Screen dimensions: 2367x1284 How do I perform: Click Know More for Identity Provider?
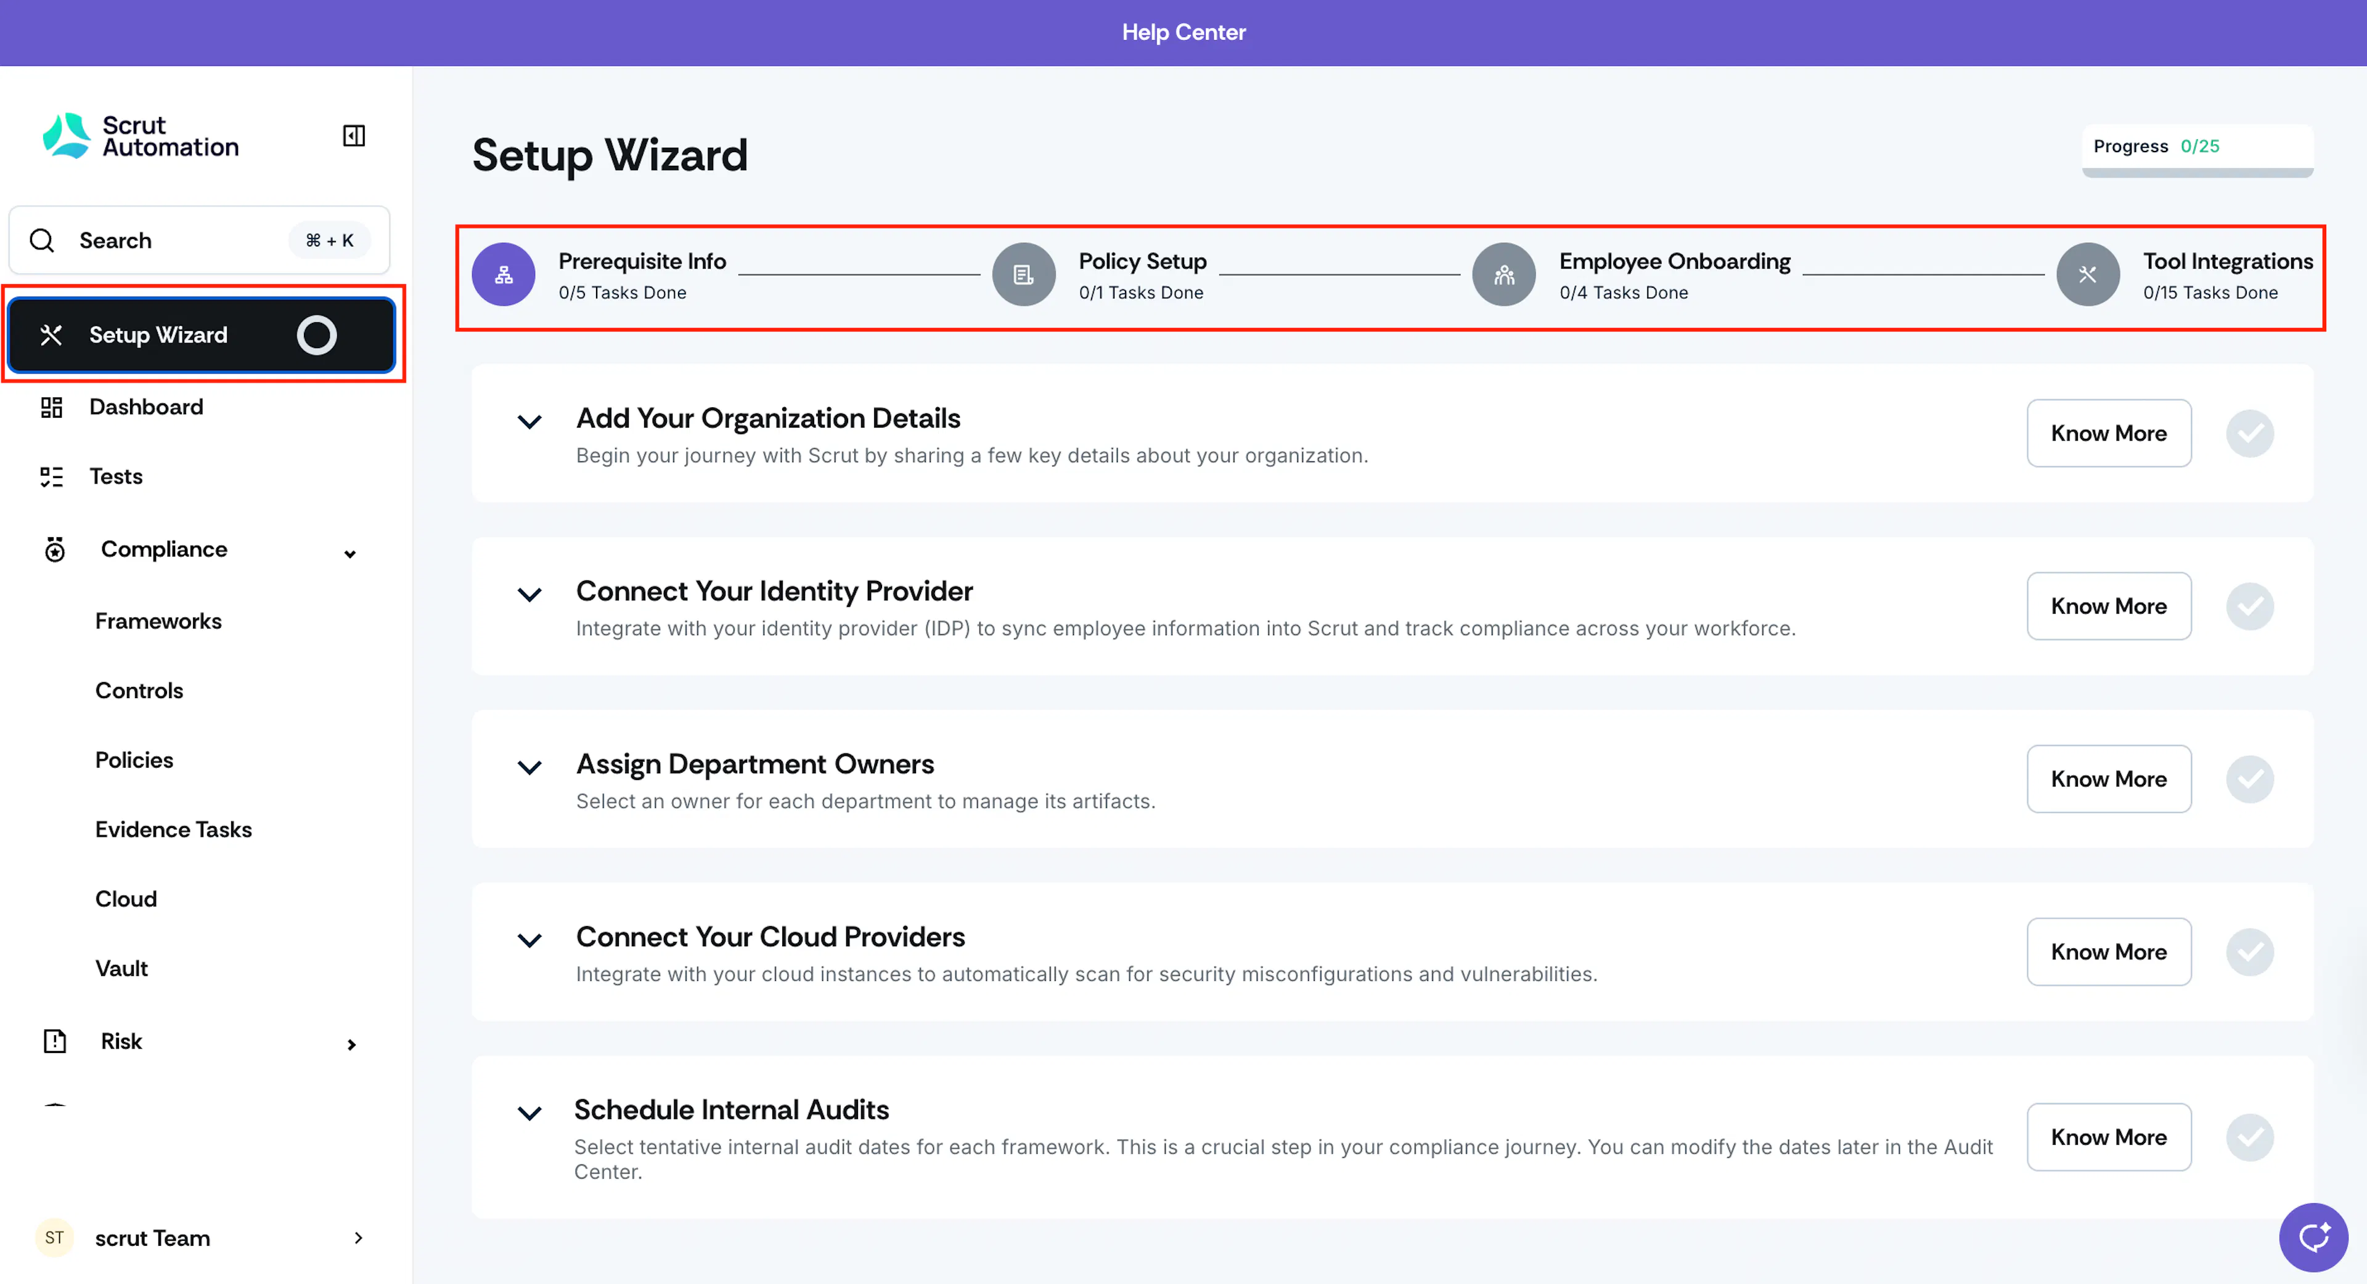point(2109,606)
